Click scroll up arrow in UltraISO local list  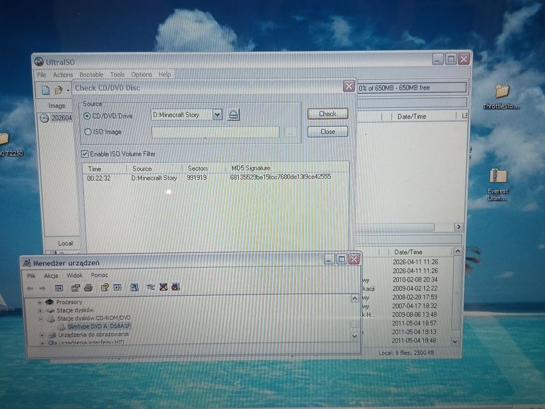click(x=458, y=251)
